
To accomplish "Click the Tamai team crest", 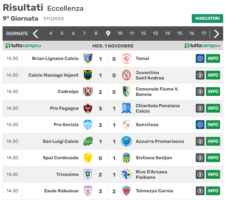I will point(126,59).
